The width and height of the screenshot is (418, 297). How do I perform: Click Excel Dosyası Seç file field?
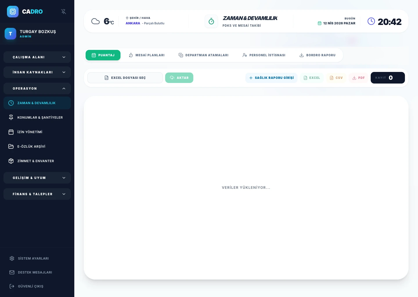pyautogui.click(x=125, y=78)
